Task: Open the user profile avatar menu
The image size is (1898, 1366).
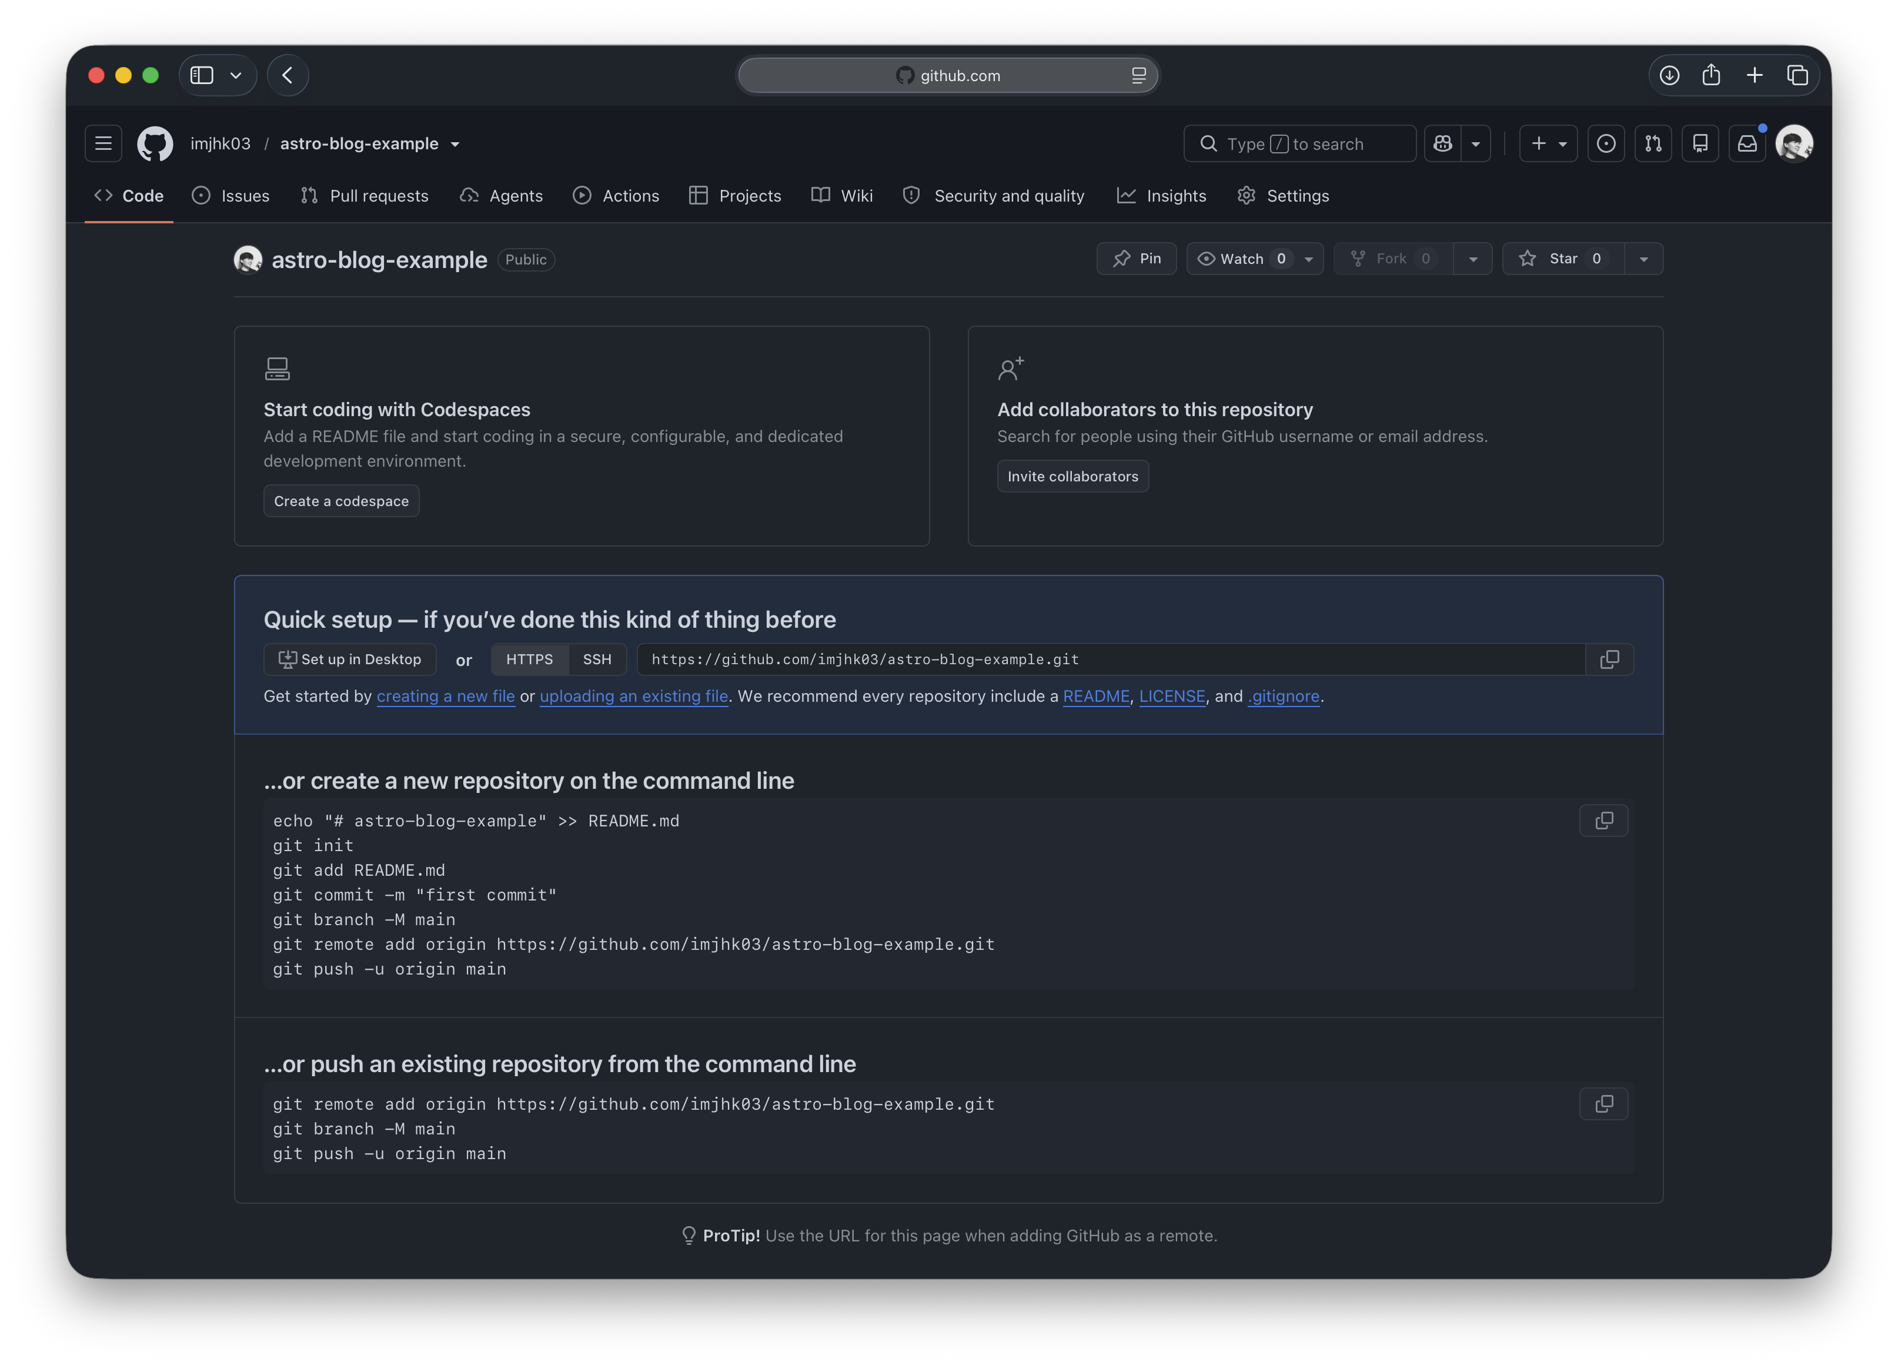Action: click(1795, 144)
